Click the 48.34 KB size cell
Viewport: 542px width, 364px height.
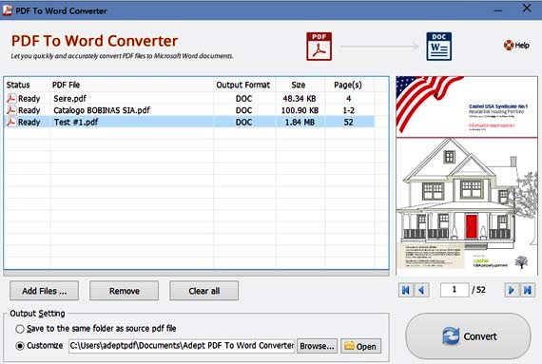point(300,99)
